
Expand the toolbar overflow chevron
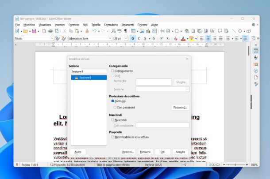coord(258,38)
